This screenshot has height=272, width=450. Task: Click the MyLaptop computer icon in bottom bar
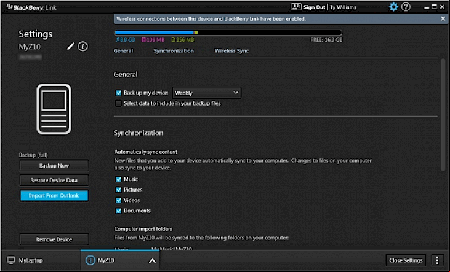coord(11,260)
